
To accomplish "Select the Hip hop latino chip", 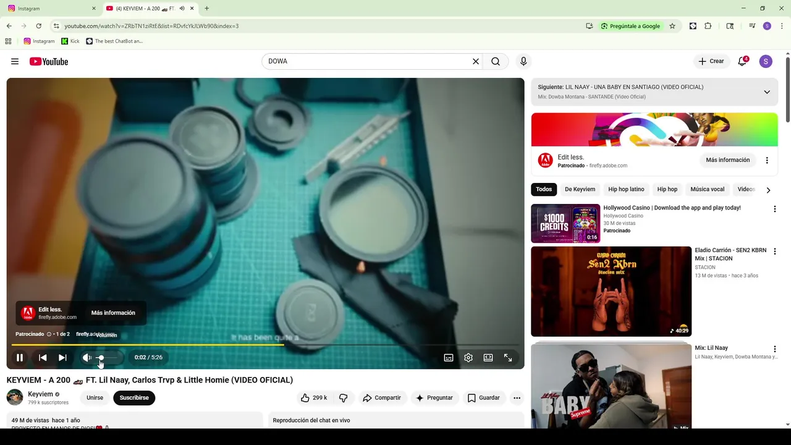I will coord(626,189).
